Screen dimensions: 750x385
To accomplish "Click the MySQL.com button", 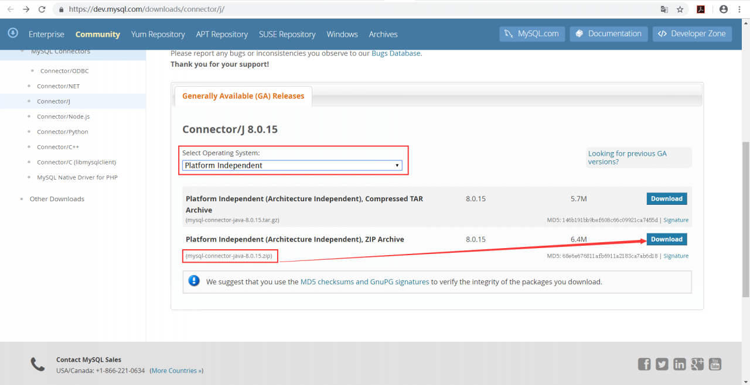I will coord(533,33).
